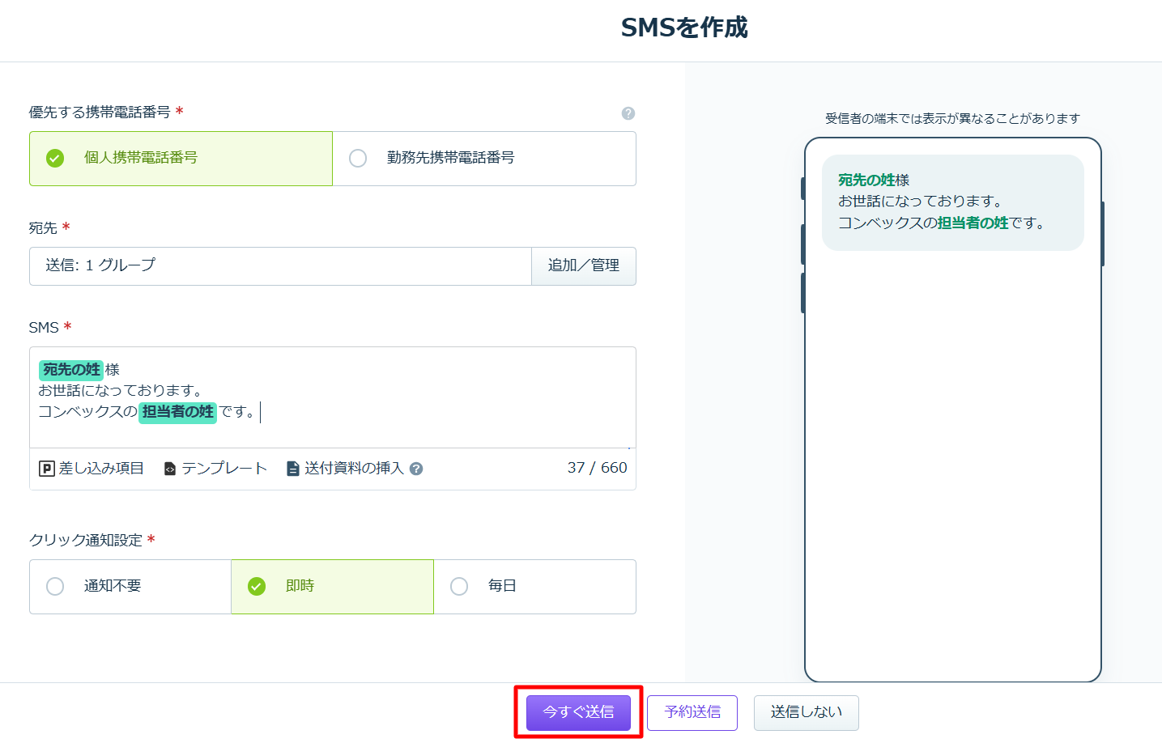Image resolution: width=1162 pixels, height=743 pixels.
Task: Click 予約送信 to schedule the SMS
Action: tap(692, 712)
